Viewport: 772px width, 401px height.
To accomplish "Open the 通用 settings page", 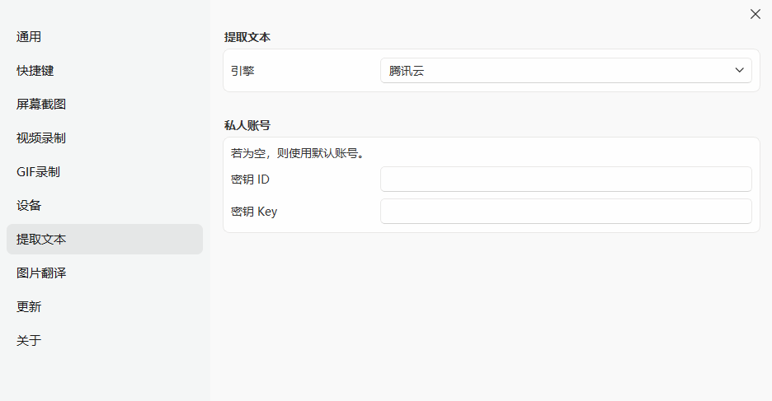I will tap(29, 37).
